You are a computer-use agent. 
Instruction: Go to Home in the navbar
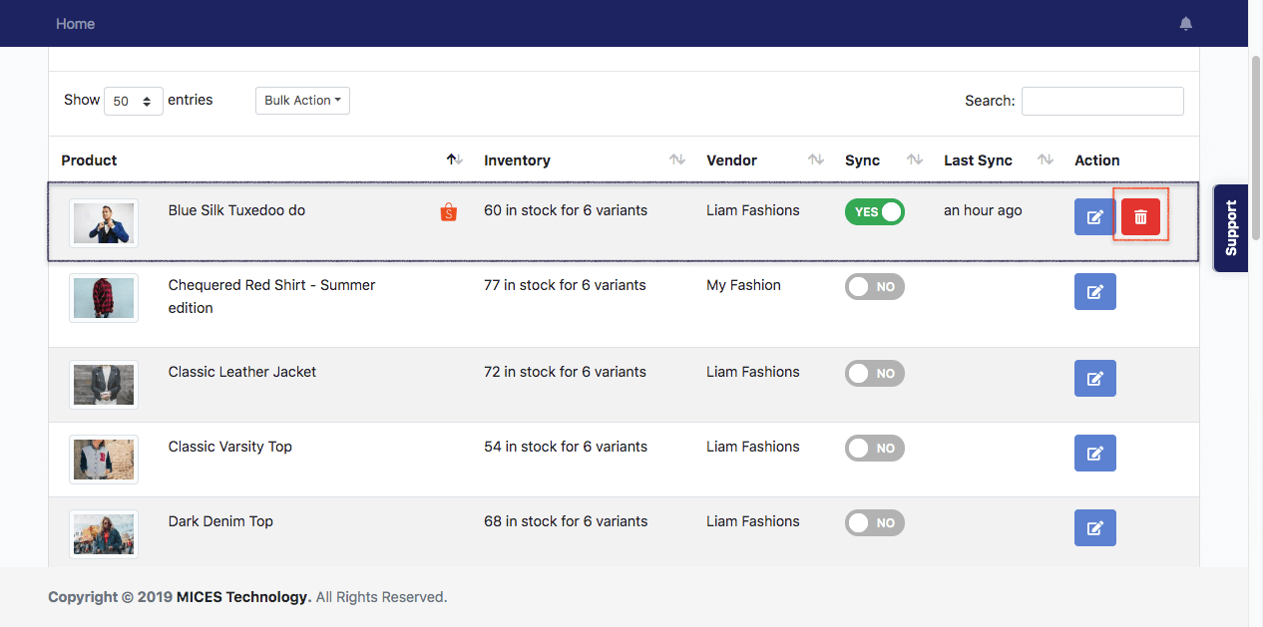(x=75, y=24)
